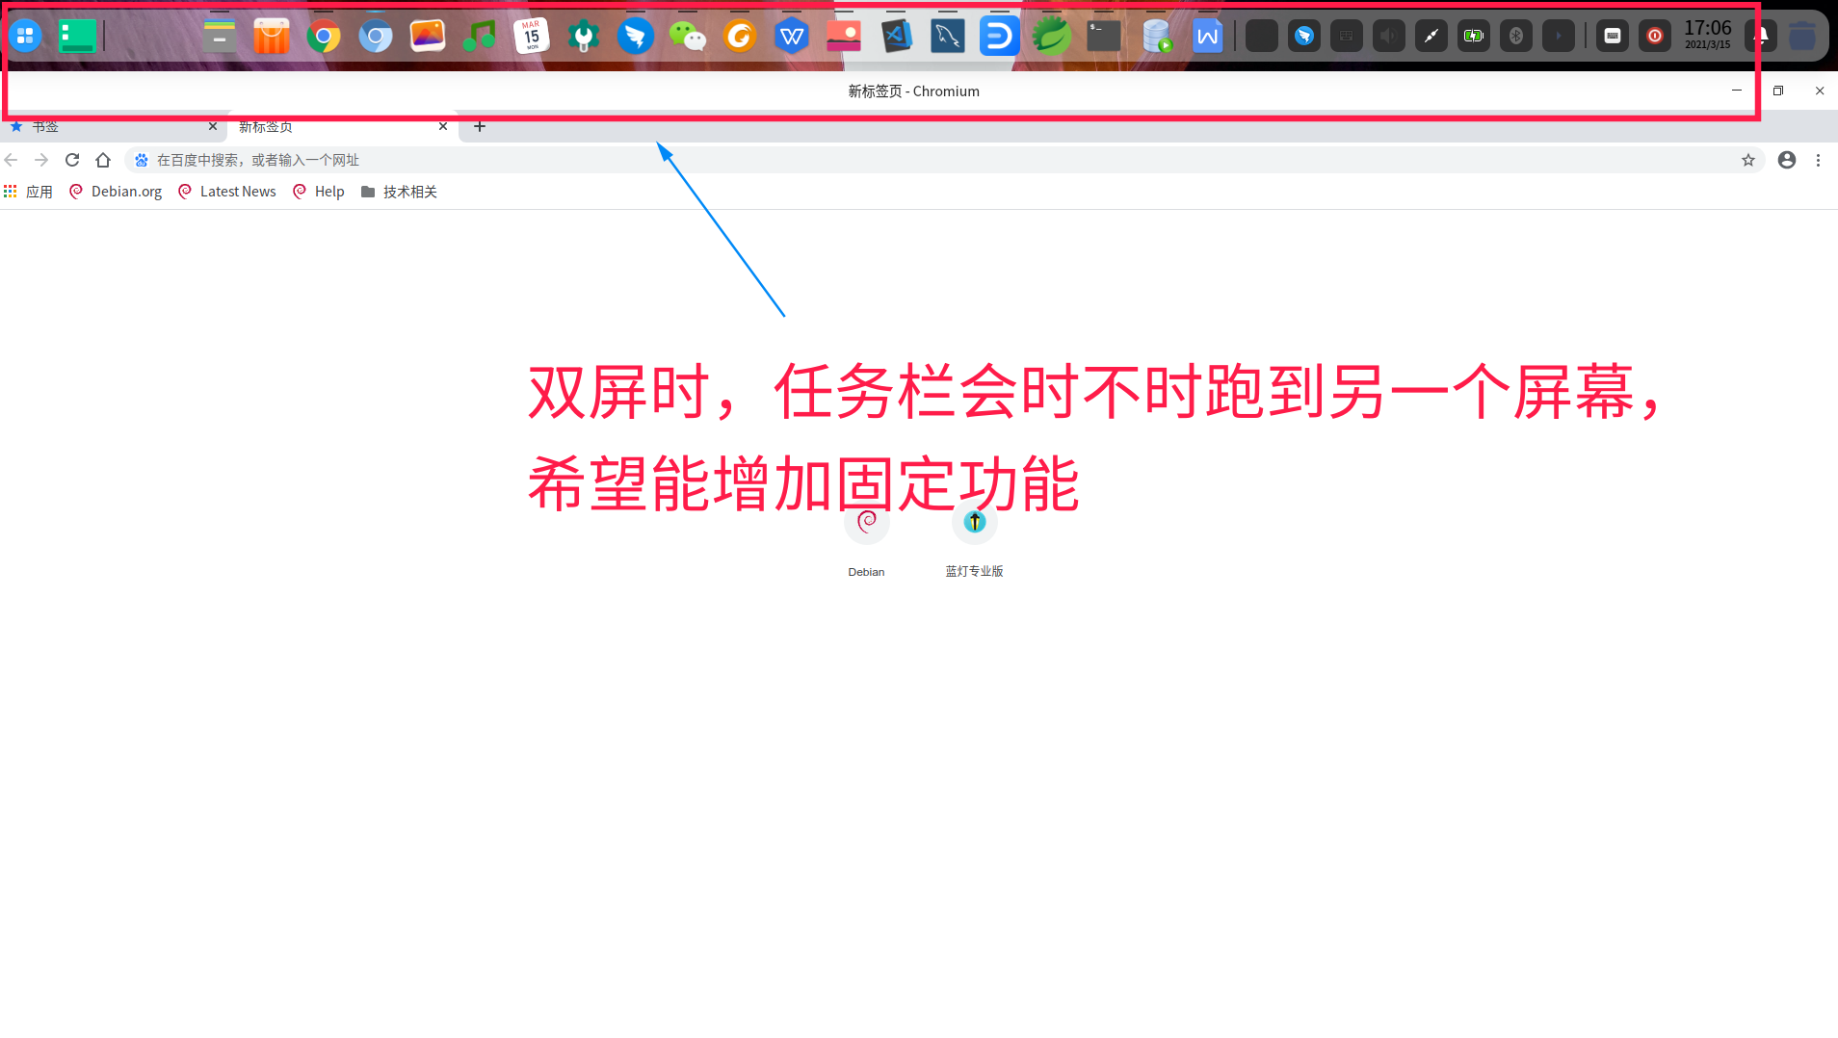Open the battery power tray icon
The width and height of the screenshot is (1838, 1038).
coord(1474,37)
